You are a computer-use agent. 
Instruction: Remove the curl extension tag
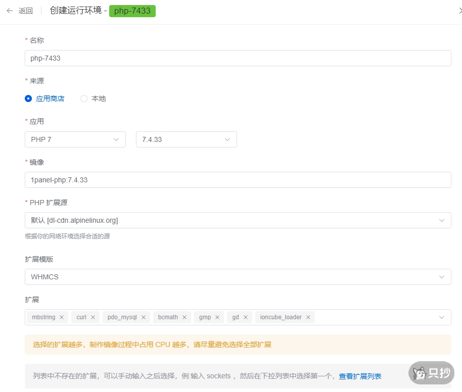click(93, 317)
